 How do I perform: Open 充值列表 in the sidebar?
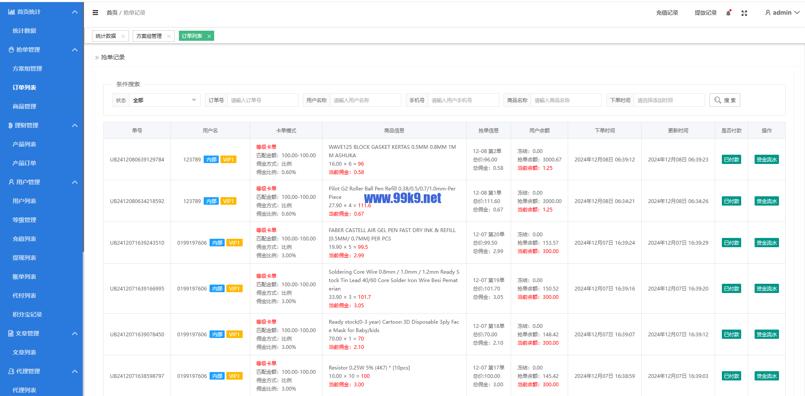[x=24, y=239]
